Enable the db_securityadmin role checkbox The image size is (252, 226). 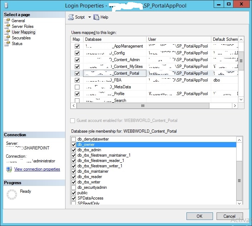click(x=74, y=187)
